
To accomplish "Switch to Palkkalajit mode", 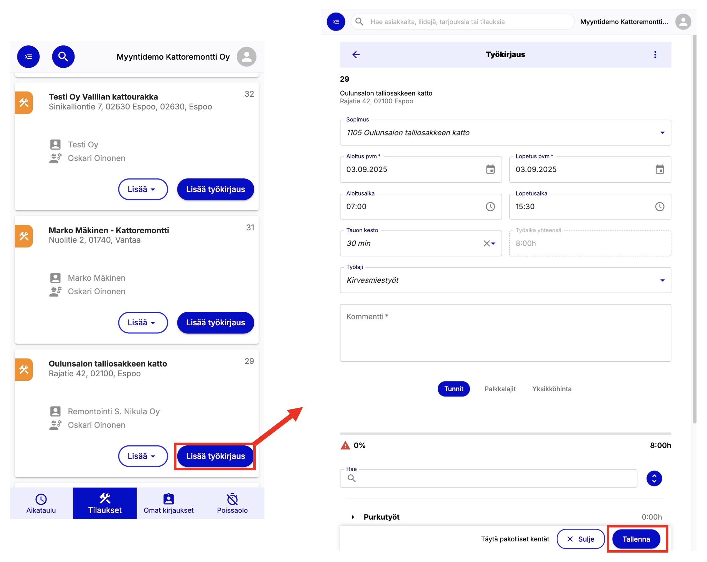I will click(500, 389).
